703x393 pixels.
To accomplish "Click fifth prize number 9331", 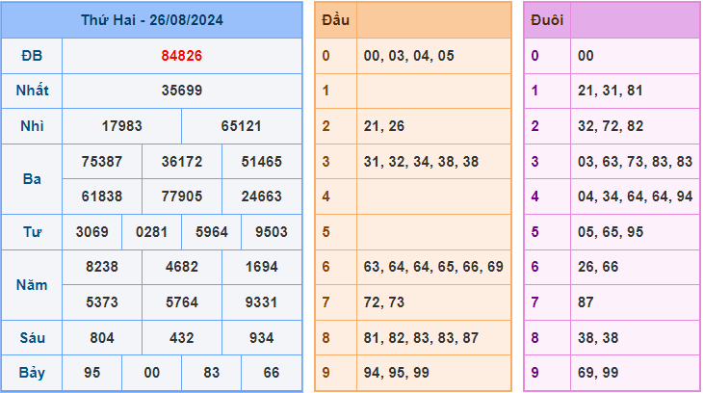I will (261, 302).
